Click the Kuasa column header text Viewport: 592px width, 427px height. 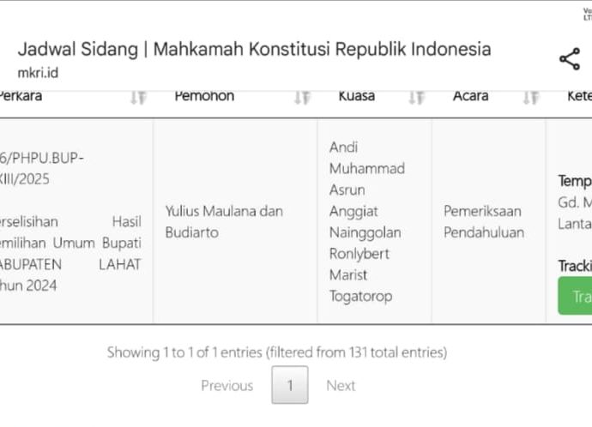click(356, 96)
